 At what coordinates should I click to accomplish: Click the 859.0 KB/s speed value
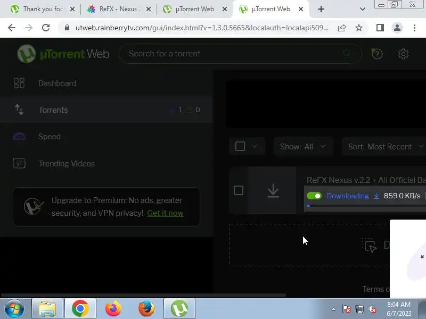point(402,196)
